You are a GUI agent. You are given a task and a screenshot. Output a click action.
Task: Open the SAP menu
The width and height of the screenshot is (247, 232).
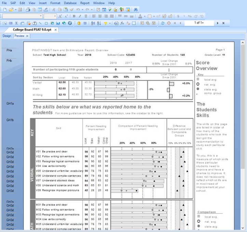pyautogui.click(x=13, y=3)
